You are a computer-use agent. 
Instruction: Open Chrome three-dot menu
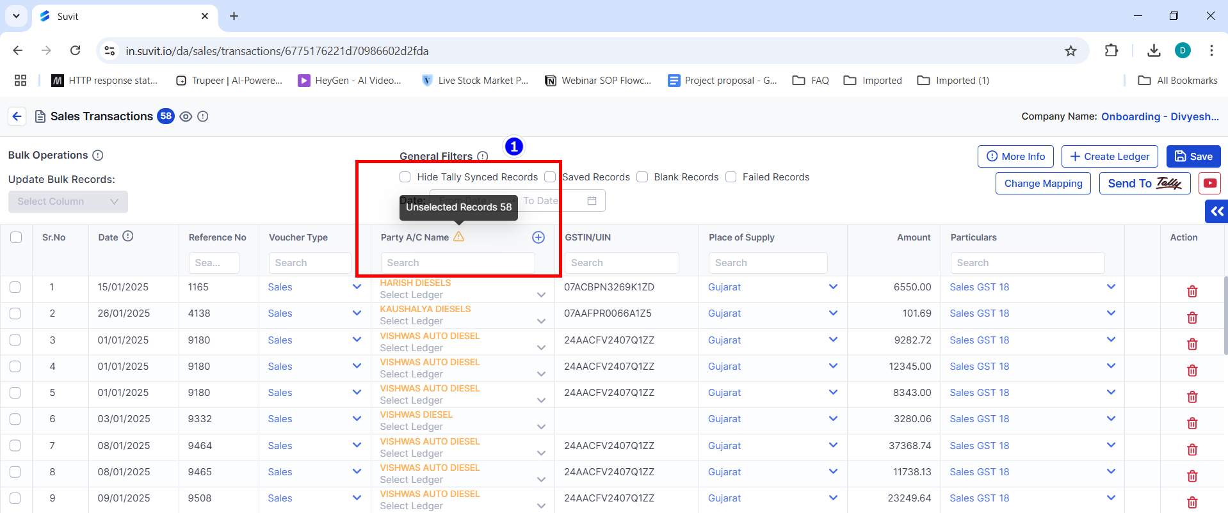click(x=1211, y=51)
